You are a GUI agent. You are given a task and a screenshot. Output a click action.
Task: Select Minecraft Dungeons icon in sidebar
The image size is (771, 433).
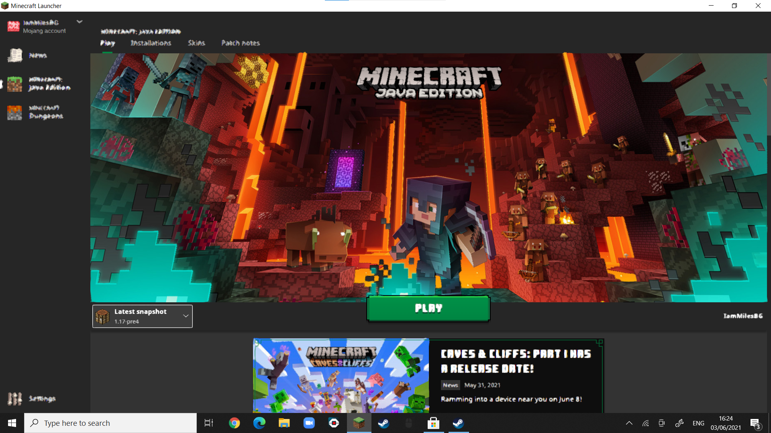click(x=15, y=112)
